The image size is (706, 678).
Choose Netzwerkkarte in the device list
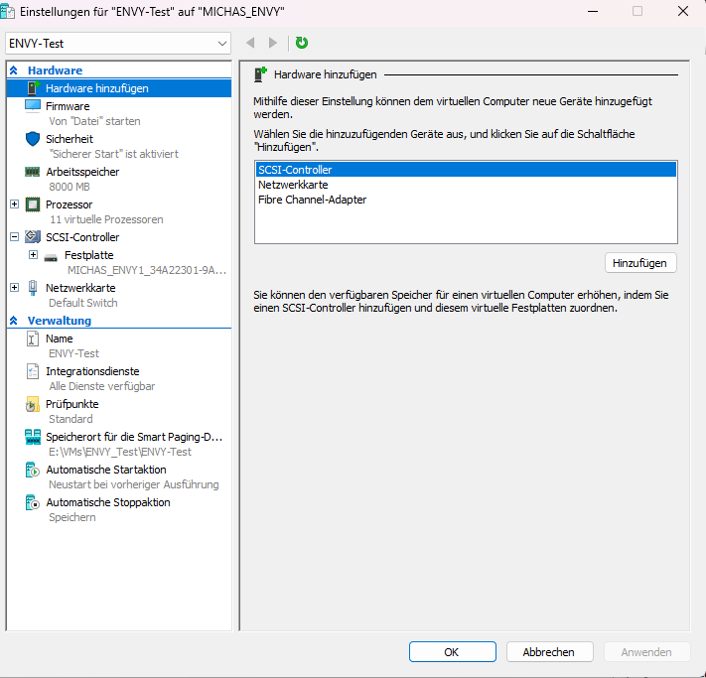[466, 185]
